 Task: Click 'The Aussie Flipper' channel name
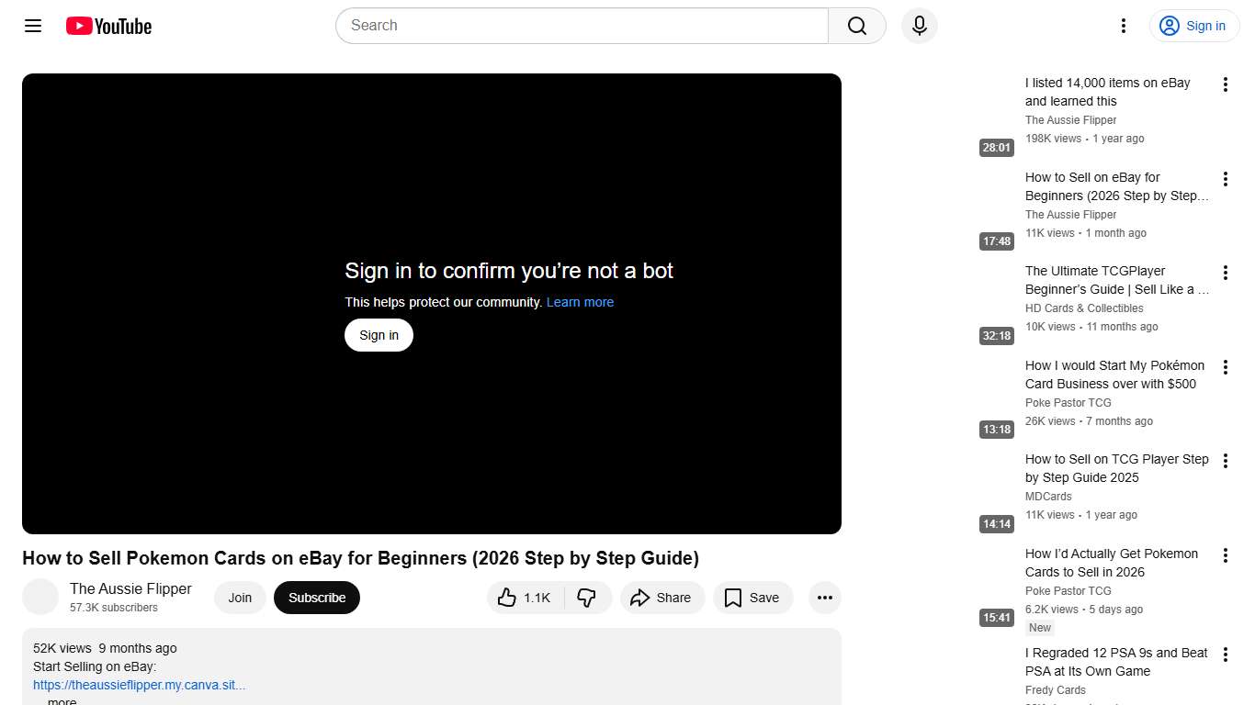tap(130, 588)
